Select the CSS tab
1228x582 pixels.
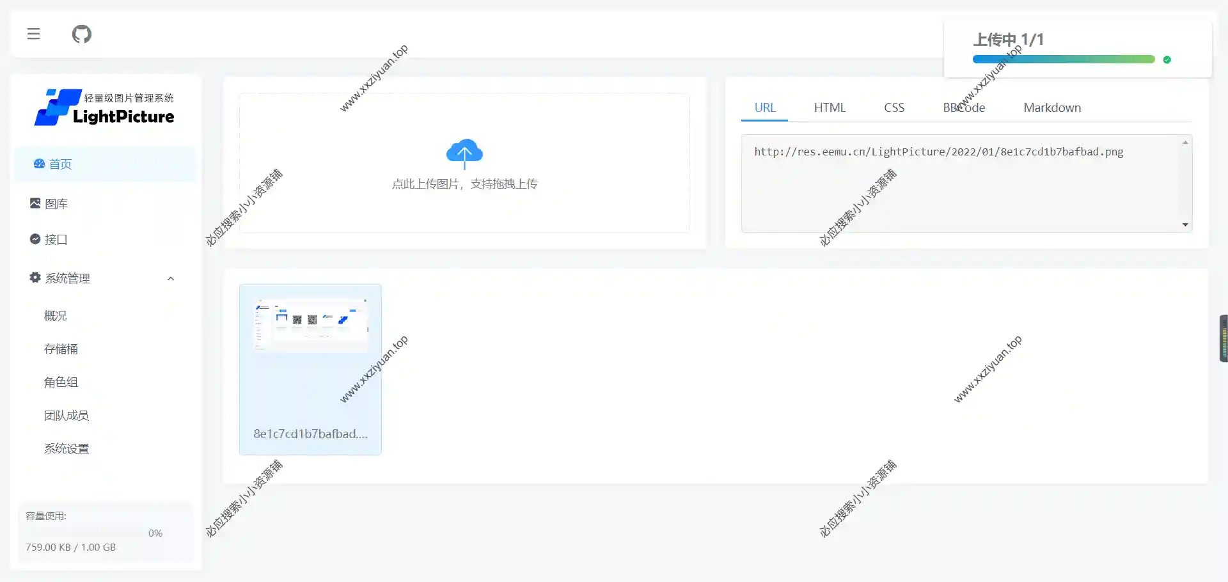point(893,107)
